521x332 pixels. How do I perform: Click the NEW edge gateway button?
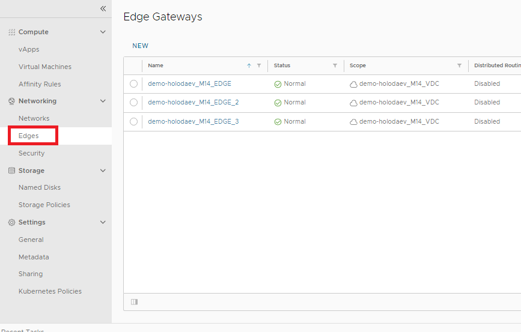[140, 46]
